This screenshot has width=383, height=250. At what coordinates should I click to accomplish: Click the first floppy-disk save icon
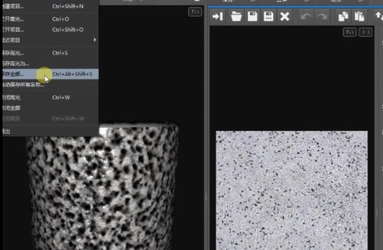[253, 17]
